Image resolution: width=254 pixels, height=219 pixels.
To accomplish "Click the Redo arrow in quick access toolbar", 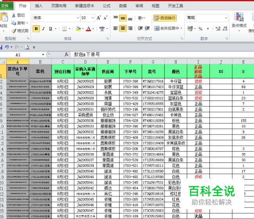I will 17,47.
